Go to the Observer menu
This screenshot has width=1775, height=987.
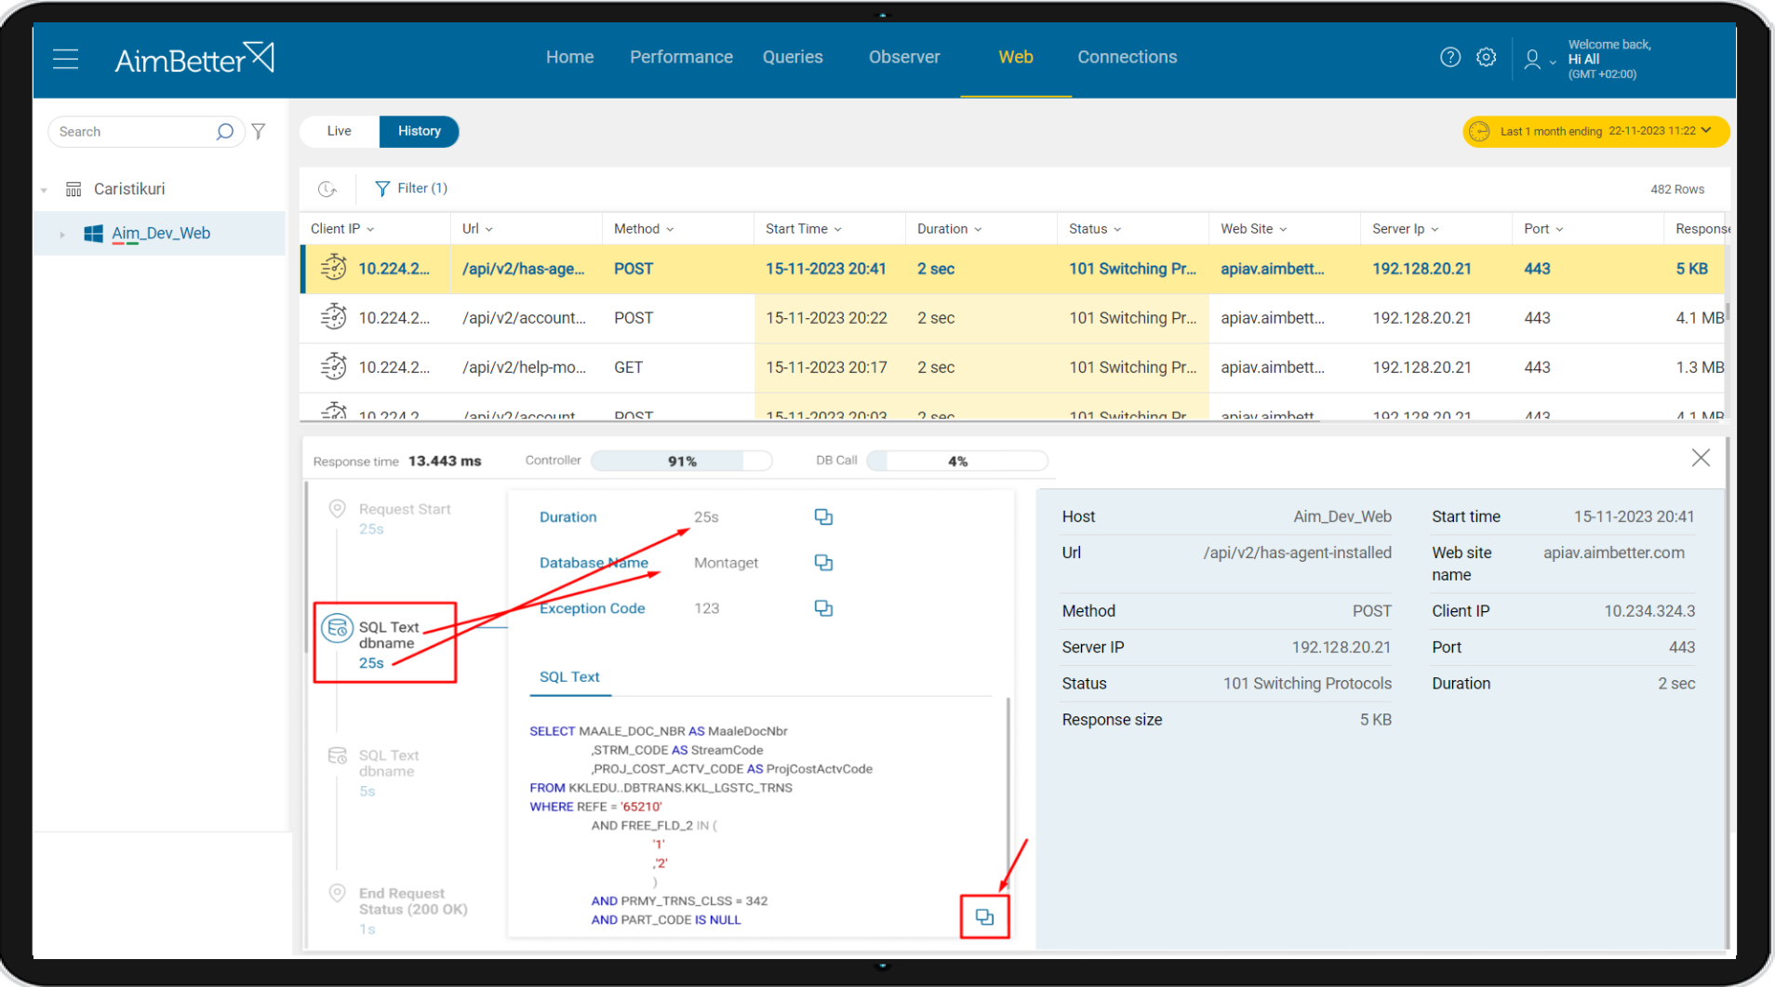pyautogui.click(x=904, y=57)
